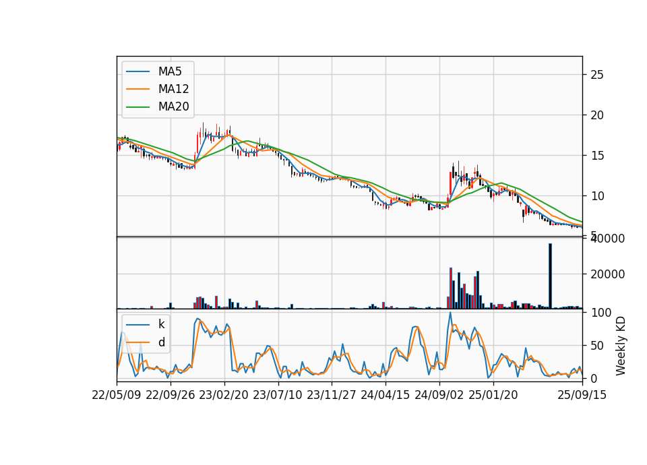Click the price axis value 25
647x465 pixels.
point(597,75)
